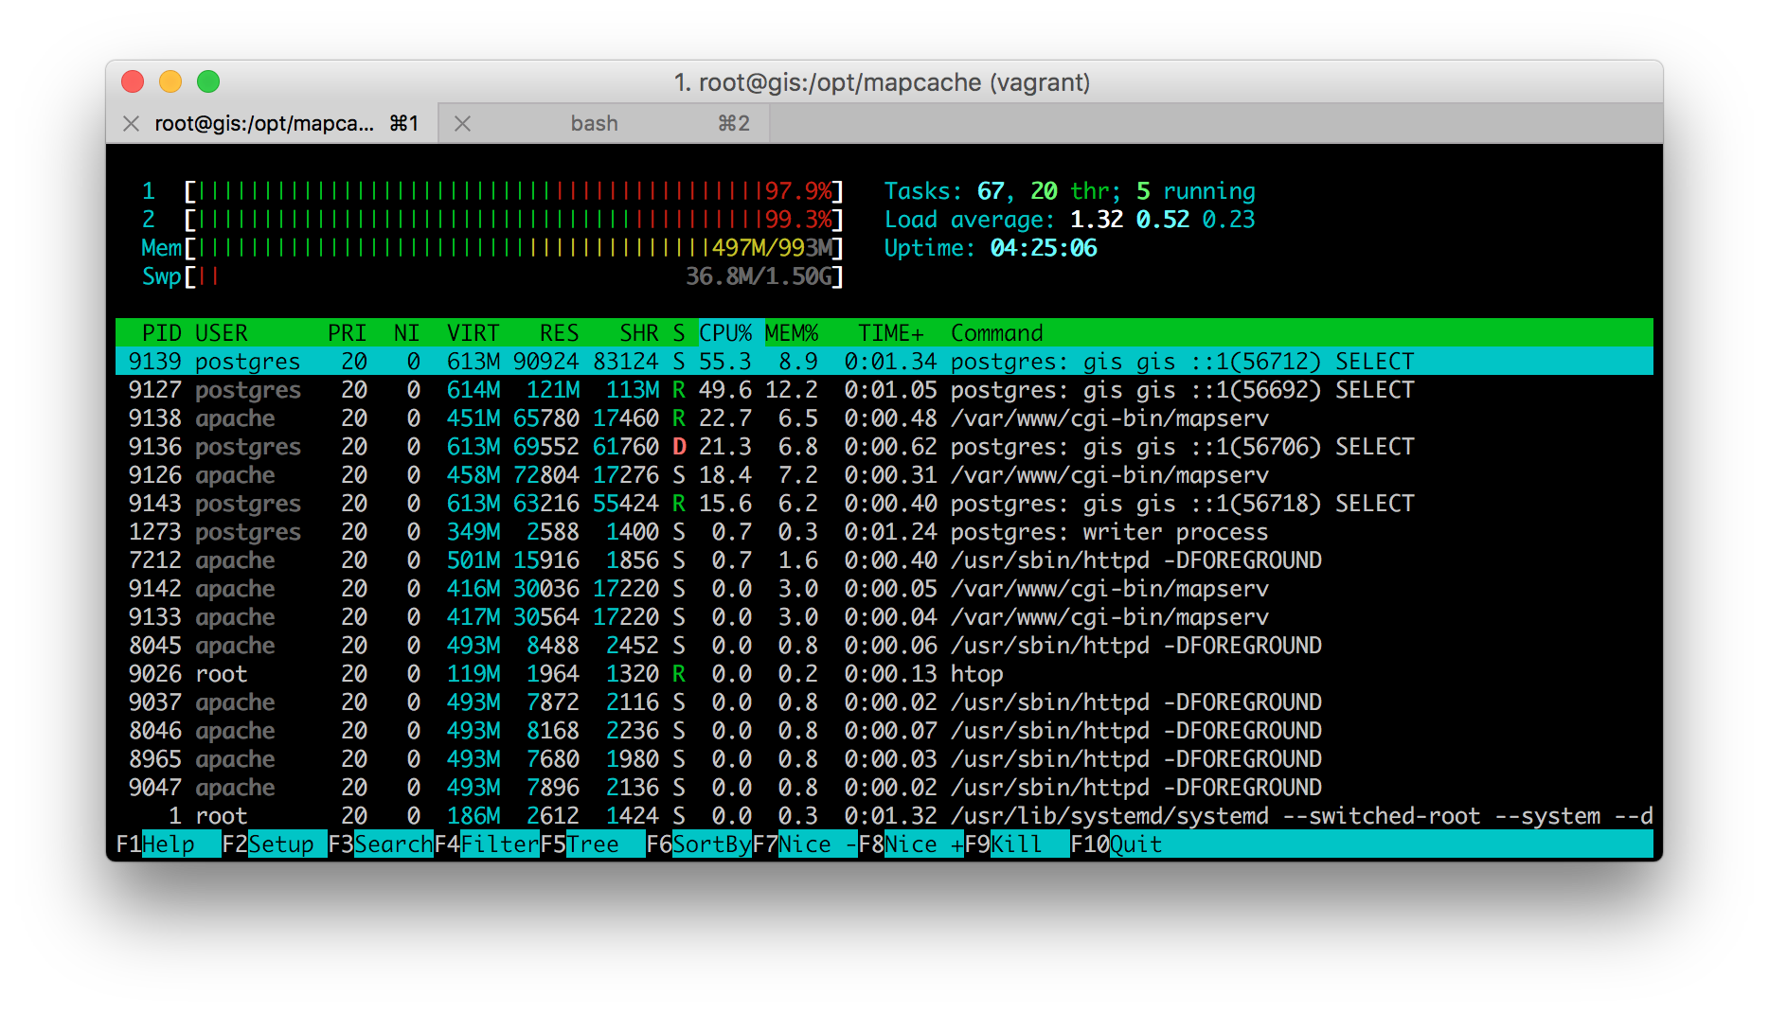Click the PID column header
Screen dimensions: 1769x1013
(161, 333)
